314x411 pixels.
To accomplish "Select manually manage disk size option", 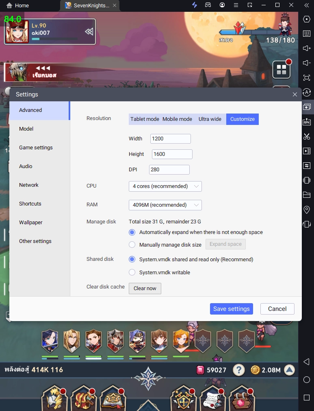I will coord(132,245).
